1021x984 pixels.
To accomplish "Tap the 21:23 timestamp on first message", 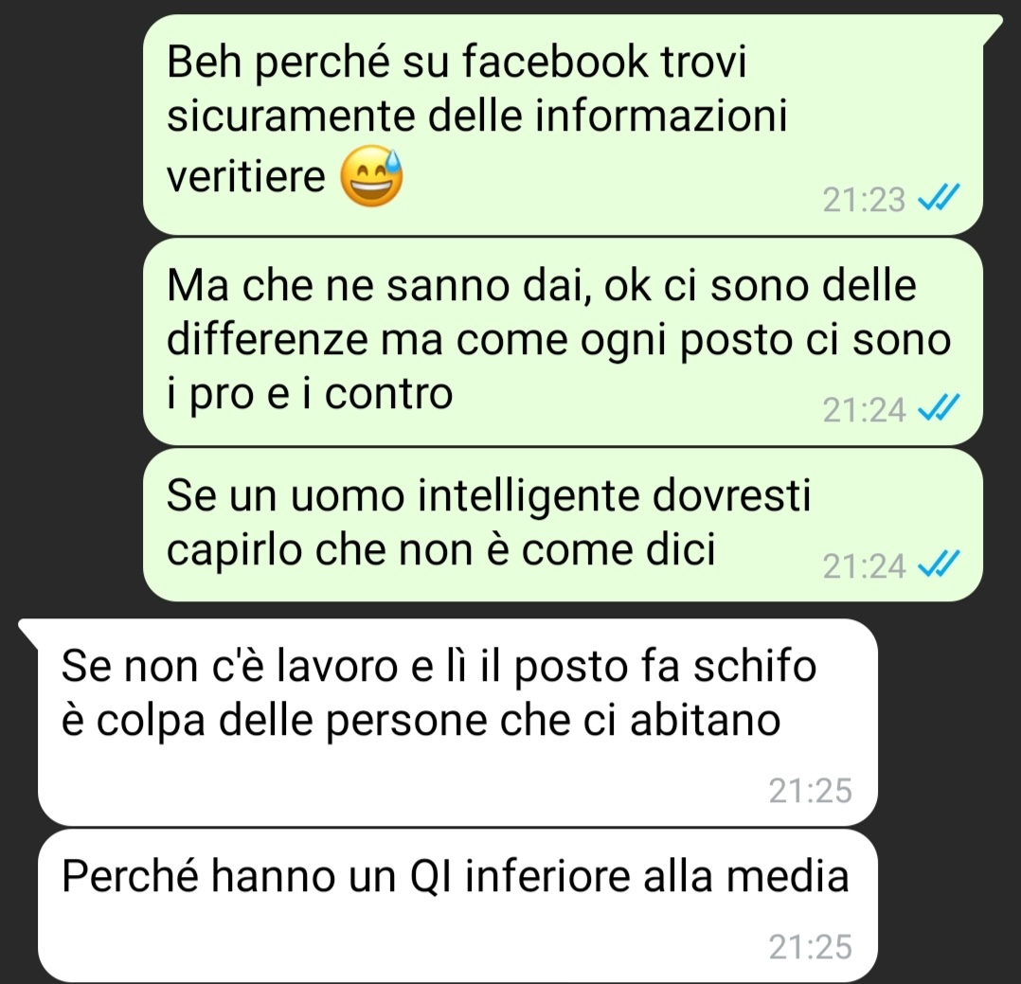I will 864,199.
